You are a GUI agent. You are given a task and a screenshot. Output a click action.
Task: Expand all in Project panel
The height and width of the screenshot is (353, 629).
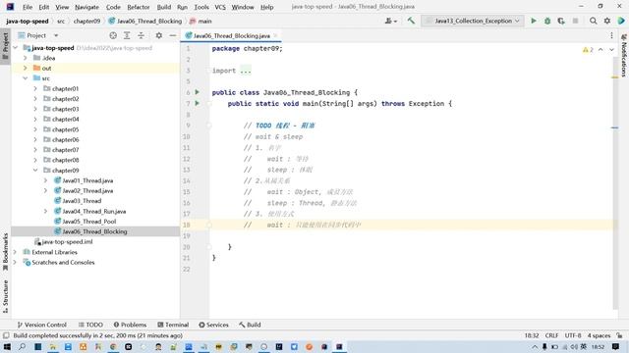[x=127, y=35]
